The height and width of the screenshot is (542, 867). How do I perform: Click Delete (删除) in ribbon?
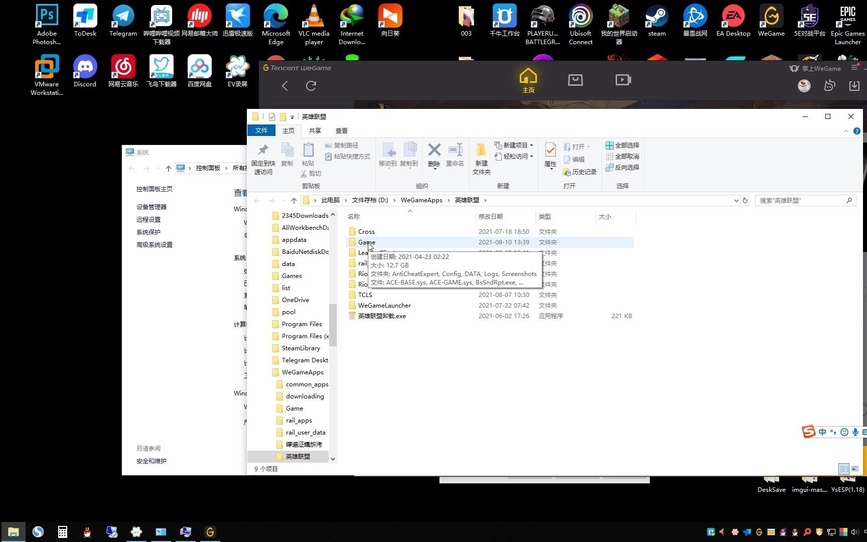tap(434, 155)
